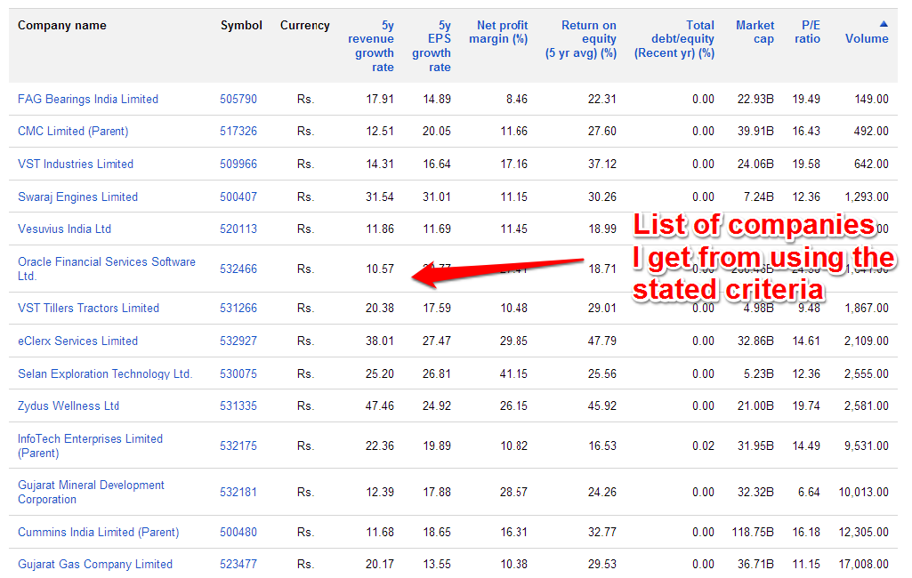Image resolution: width=912 pixels, height=578 pixels.
Task: Click symbol 532175
Action: [x=238, y=446]
